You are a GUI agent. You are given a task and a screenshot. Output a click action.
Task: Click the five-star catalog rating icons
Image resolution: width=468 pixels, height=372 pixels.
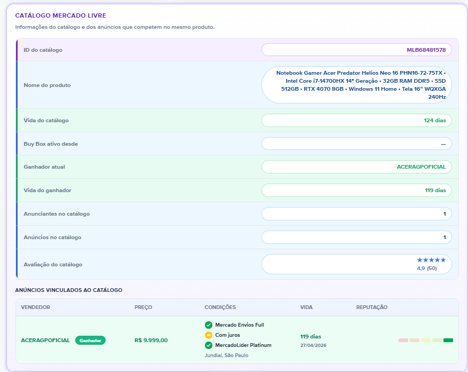click(431, 260)
